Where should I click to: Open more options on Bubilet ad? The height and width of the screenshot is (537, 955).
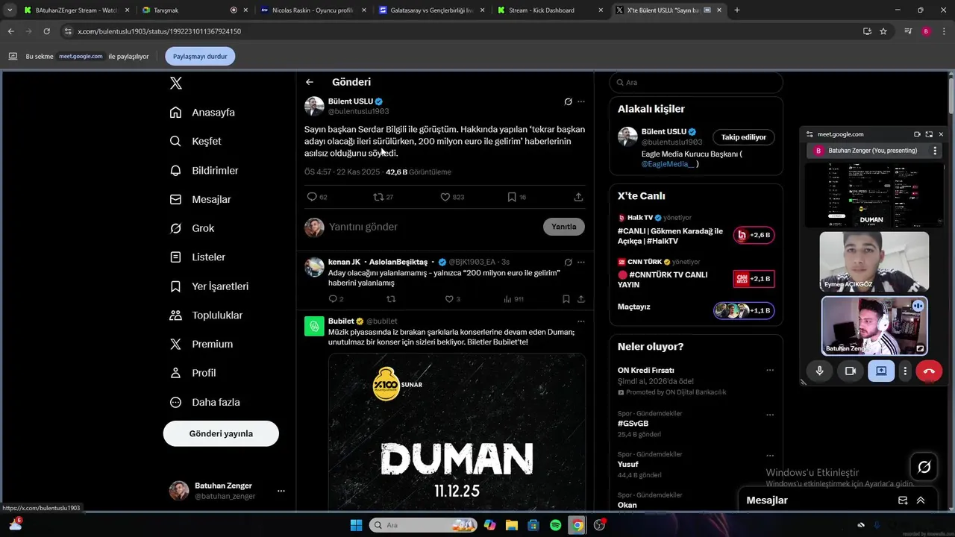pos(581,321)
